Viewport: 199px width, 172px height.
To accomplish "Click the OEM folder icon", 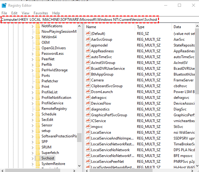I will pos(38,43).
